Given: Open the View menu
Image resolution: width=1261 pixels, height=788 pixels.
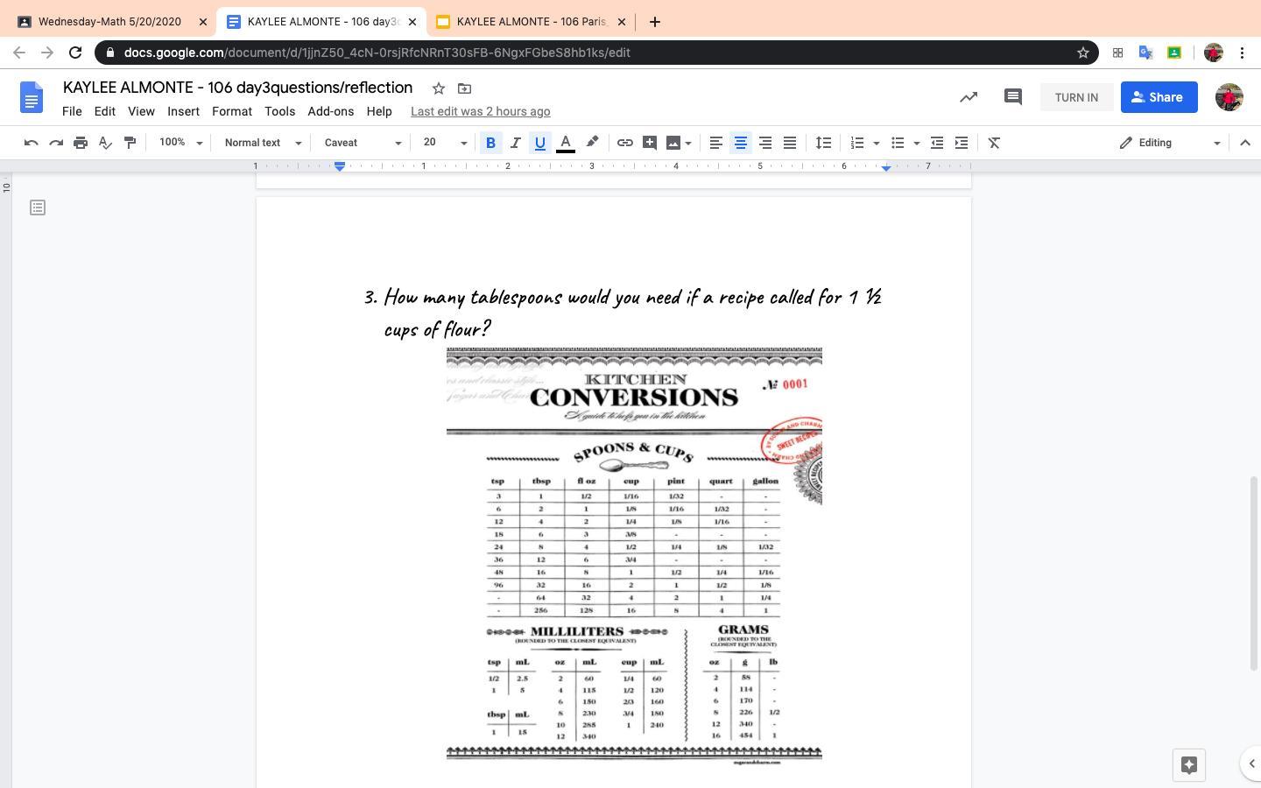Looking at the screenshot, I should (x=141, y=111).
